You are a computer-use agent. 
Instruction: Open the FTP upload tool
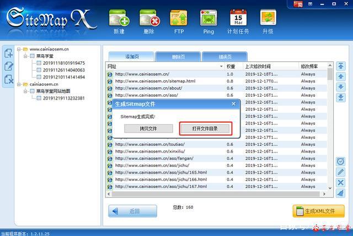tap(179, 22)
